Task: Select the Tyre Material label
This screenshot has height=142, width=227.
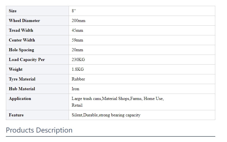Action: (x=22, y=79)
